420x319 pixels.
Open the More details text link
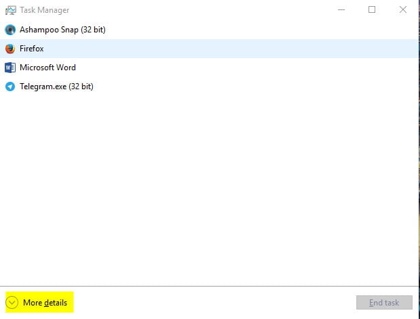[45, 303]
